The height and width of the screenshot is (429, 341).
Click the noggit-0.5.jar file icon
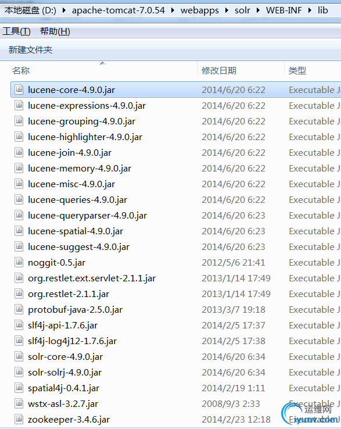tap(19, 262)
